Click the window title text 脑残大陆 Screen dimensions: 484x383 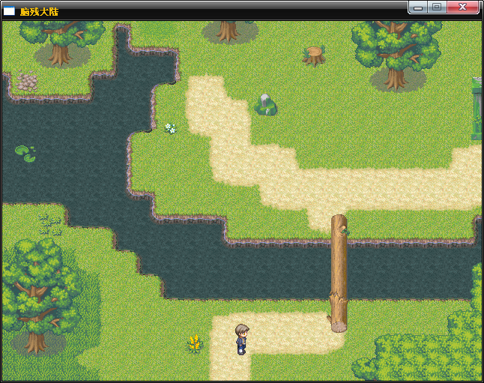(39, 12)
